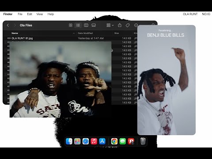Open Finder from the Dock
Viewport: 212px width, 159px height.
pyautogui.click(x=69, y=141)
